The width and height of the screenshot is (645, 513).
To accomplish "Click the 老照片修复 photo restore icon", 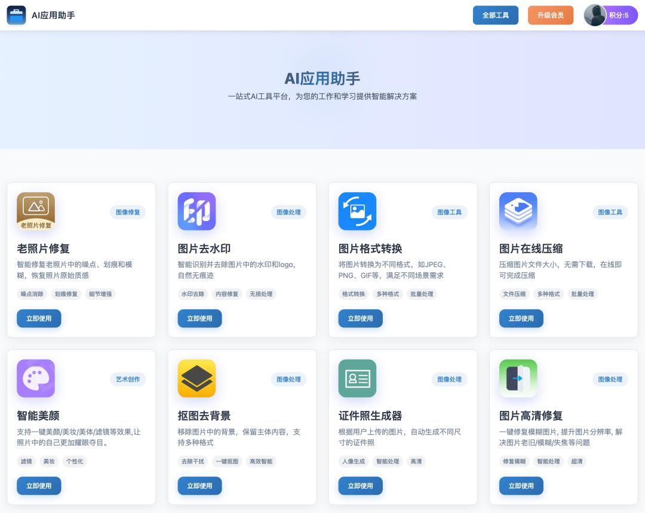I will (x=36, y=211).
